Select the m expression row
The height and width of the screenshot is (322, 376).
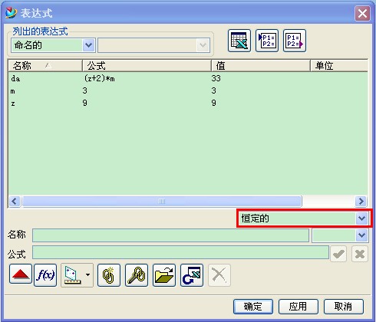(x=188, y=90)
